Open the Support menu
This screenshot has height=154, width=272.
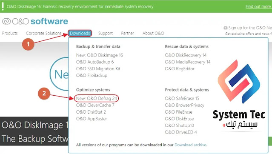pos(106,33)
